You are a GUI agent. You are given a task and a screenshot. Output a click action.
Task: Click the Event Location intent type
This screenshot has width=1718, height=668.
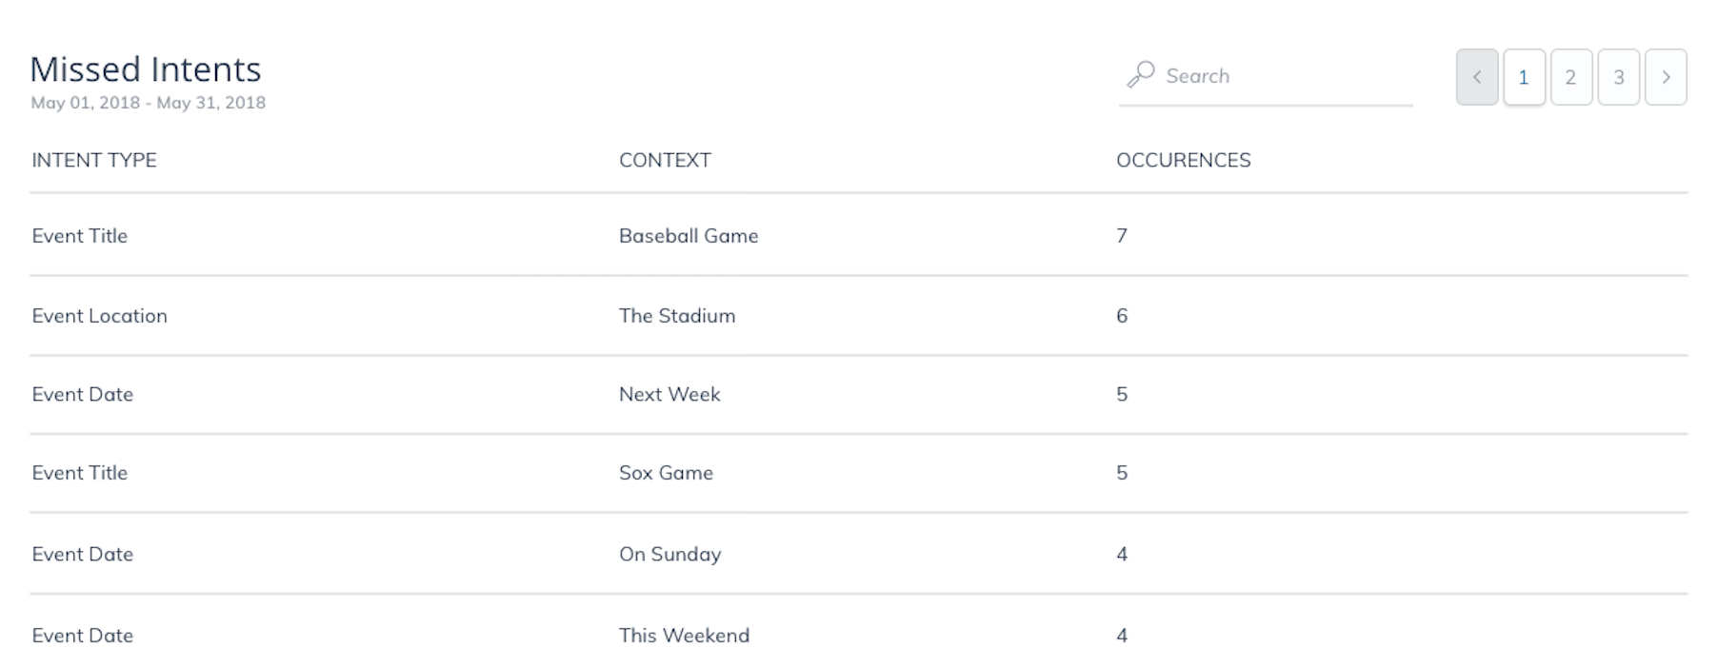(99, 316)
